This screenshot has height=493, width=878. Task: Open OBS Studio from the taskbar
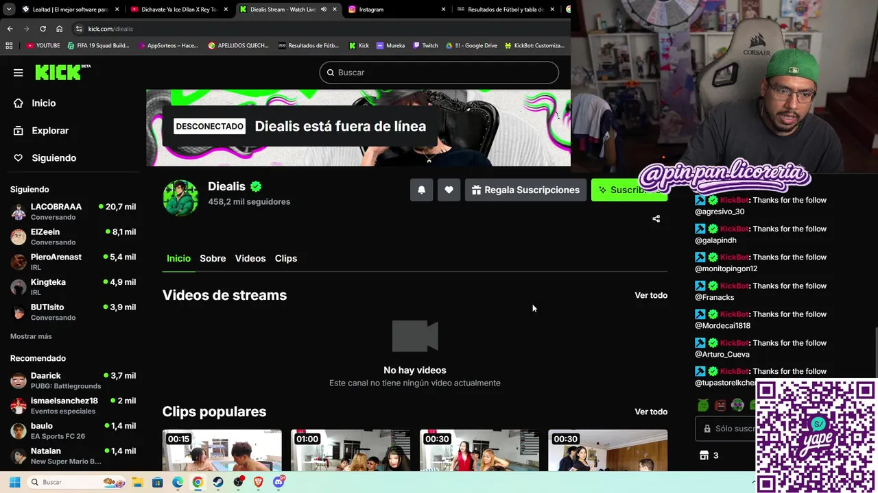(238, 482)
